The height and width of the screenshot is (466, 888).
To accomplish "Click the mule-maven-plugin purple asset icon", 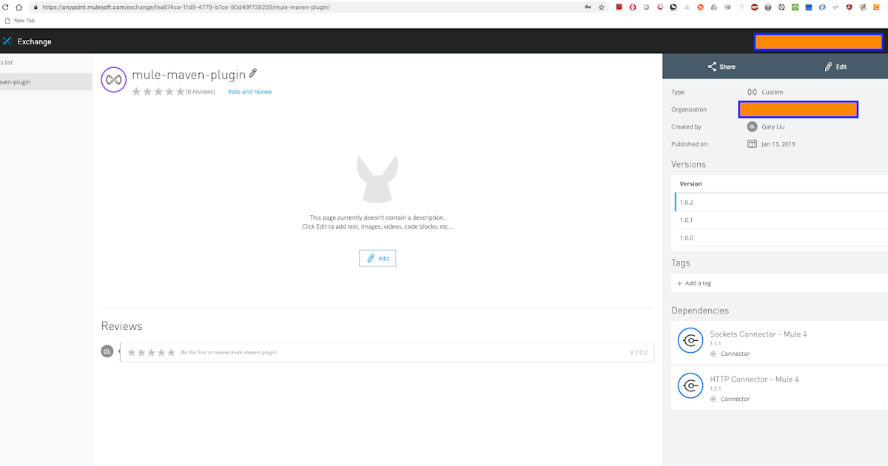I will click(113, 79).
